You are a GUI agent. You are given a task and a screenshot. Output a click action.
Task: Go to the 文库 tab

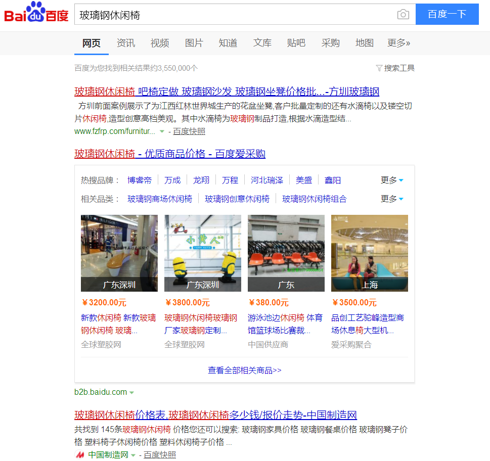coord(262,43)
